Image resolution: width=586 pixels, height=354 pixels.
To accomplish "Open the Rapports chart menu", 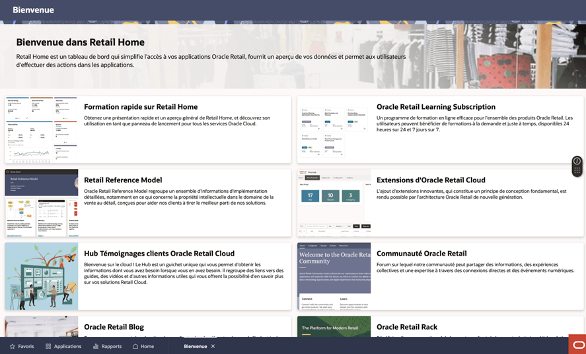I will [x=107, y=346].
